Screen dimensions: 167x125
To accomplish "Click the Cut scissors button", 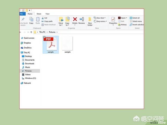I will [x=44, y=18].
